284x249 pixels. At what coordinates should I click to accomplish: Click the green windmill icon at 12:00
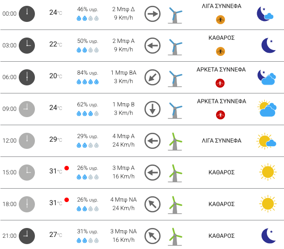175,141
